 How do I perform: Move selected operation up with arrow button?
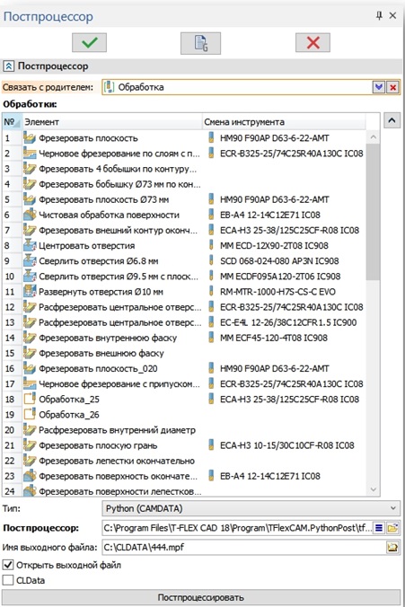[392, 121]
